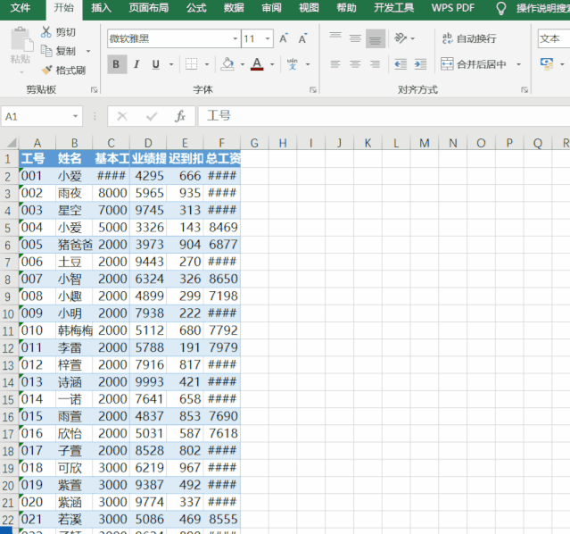Center text horizontally

coord(355,64)
